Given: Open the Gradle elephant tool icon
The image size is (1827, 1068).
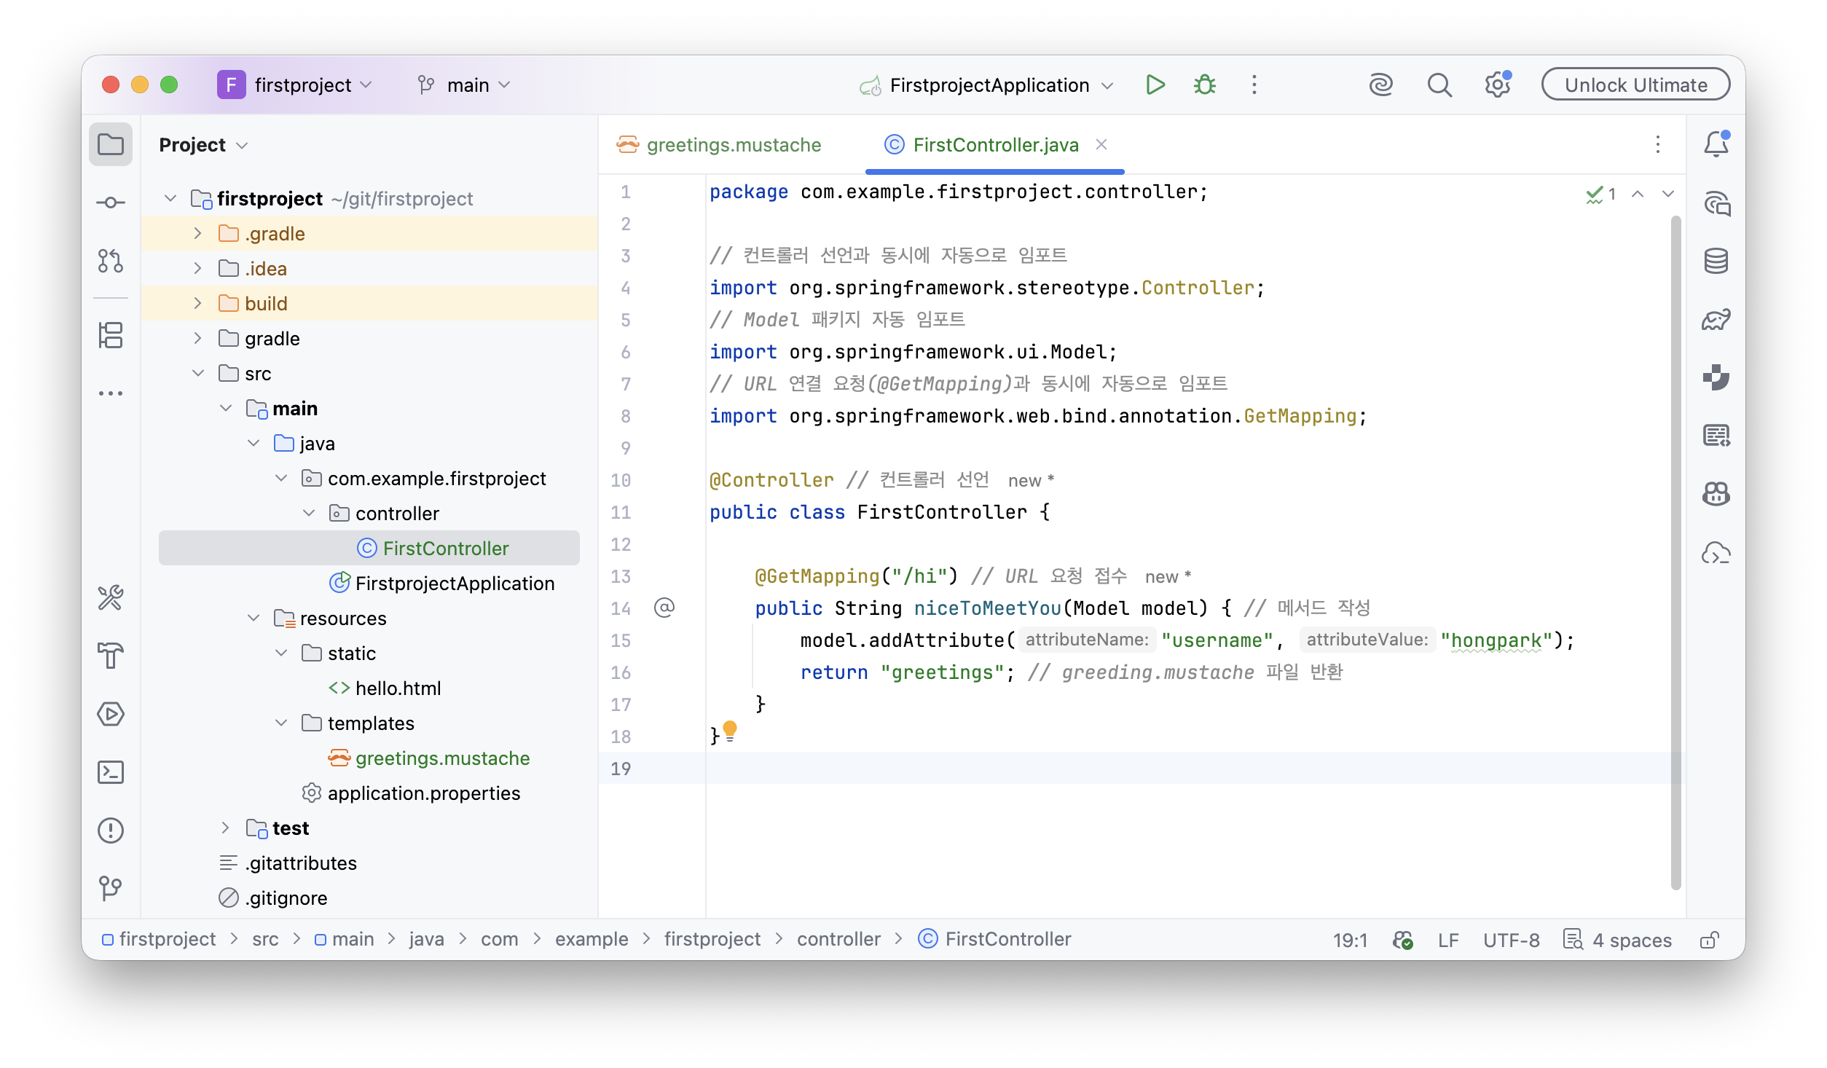Looking at the screenshot, I should (1716, 319).
